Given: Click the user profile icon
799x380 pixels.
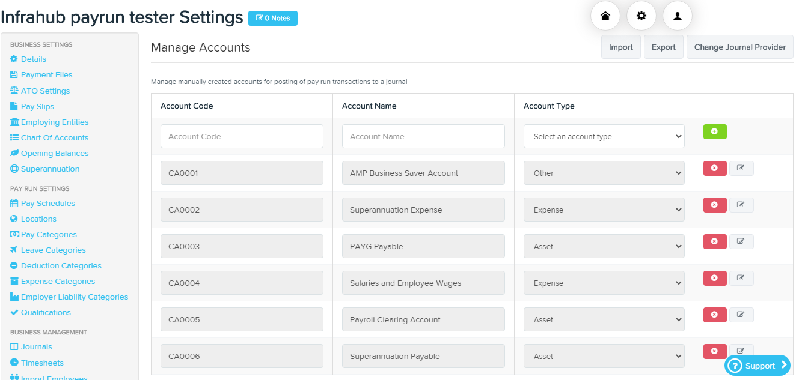Looking at the screenshot, I should (678, 16).
